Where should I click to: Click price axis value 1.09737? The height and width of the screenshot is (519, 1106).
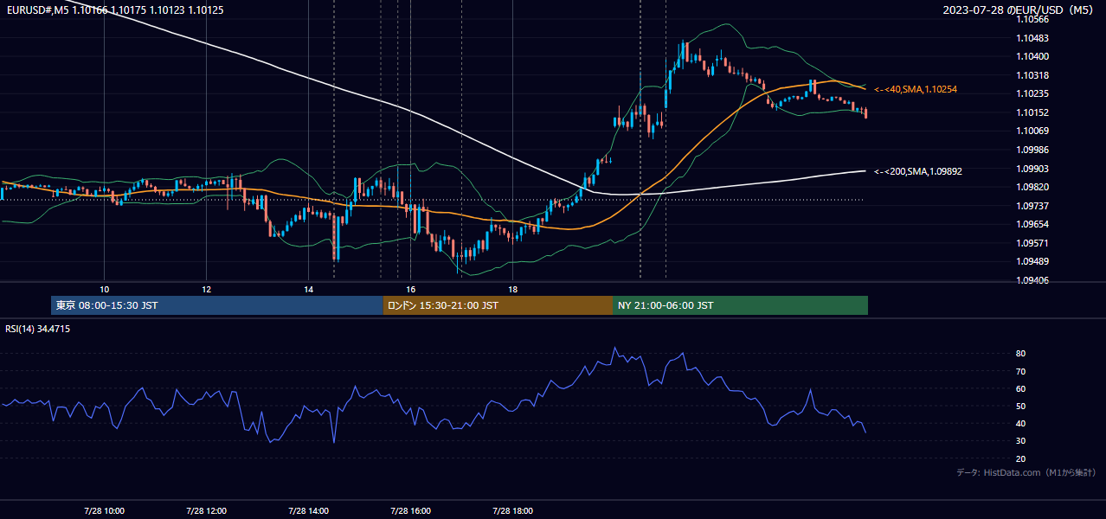point(1032,206)
